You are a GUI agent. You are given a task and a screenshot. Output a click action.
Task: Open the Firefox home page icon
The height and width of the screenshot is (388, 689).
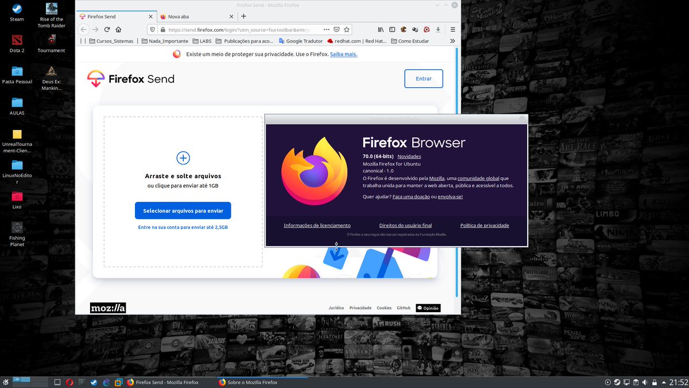[x=118, y=29]
